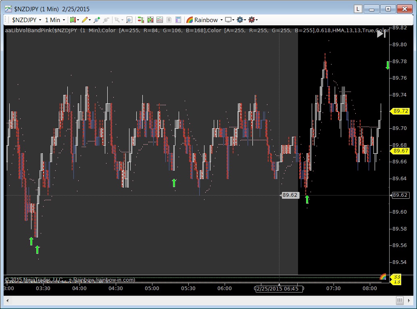
Task: Click the left scrollbar arrow
Action: [7, 301]
